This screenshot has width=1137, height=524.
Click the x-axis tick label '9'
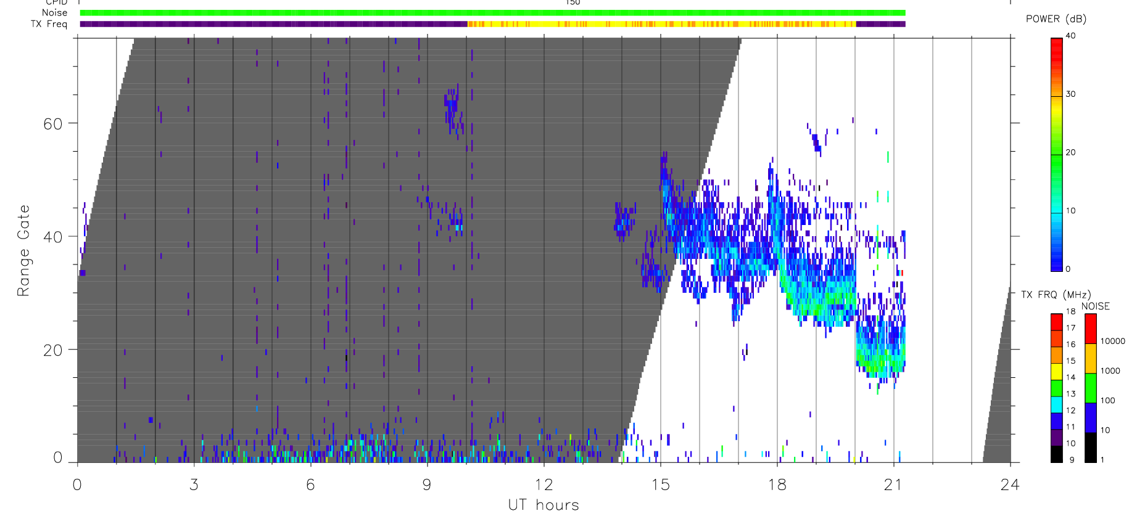(427, 485)
